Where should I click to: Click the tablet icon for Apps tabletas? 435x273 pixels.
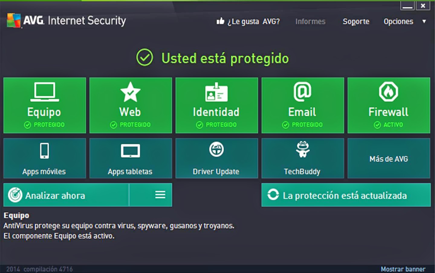pos(130,151)
